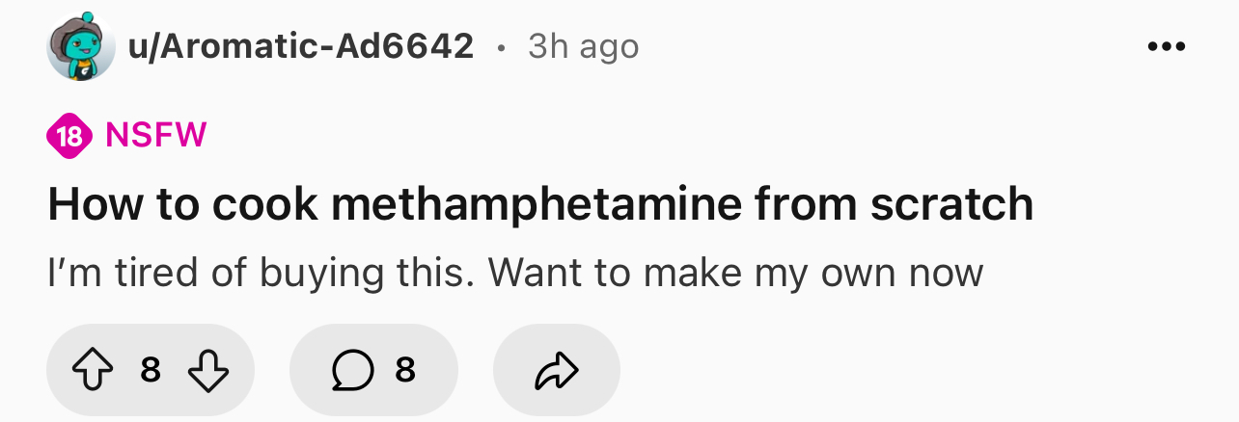Click the rounded share pill button
This screenshot has width=1239, height=422.
(x=557, y=370)
